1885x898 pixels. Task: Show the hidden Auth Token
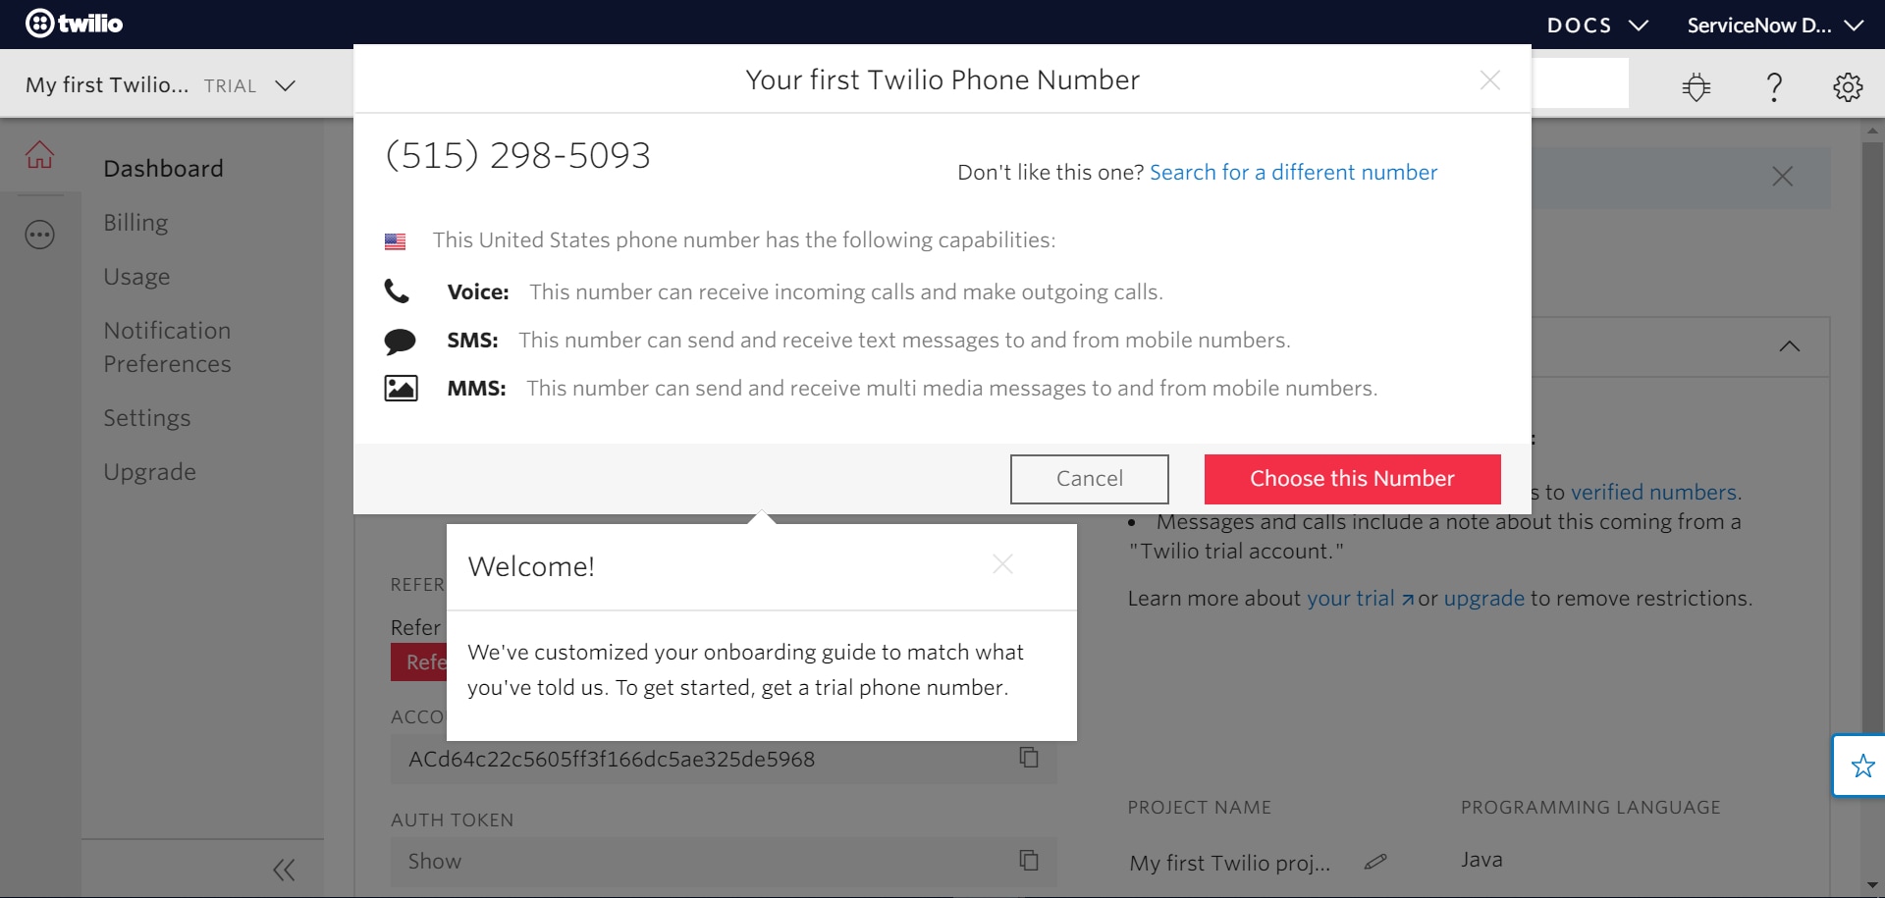click(x=435, y=861)
